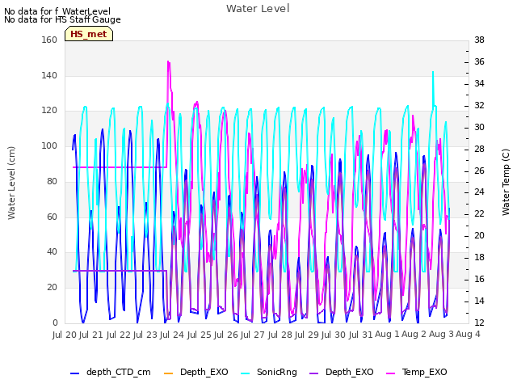Click the orange Depth_EXO legend swatch
517x388 pixels.
point(169,373)
